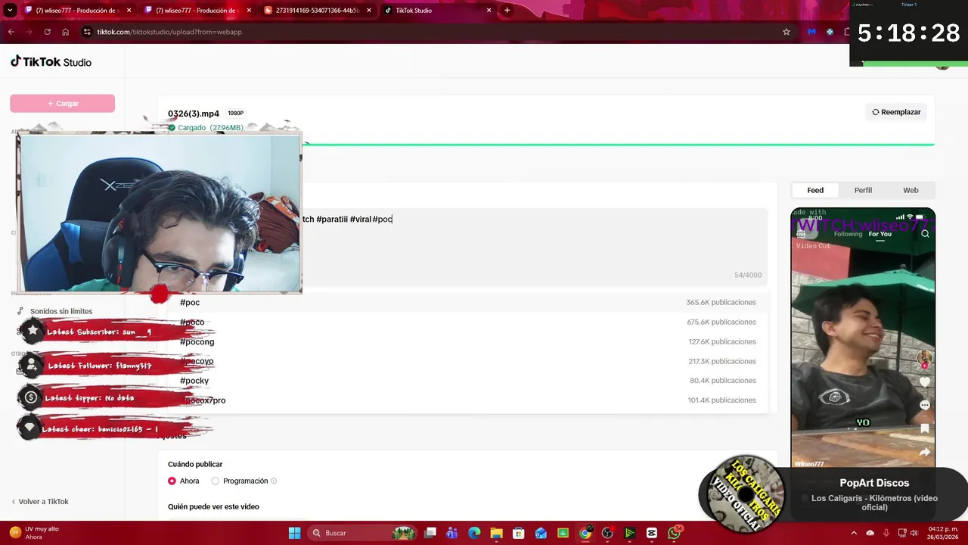Click the 0326(3).mp4 file name
This screenshot has width=968, height=545.
coord(194,114)
